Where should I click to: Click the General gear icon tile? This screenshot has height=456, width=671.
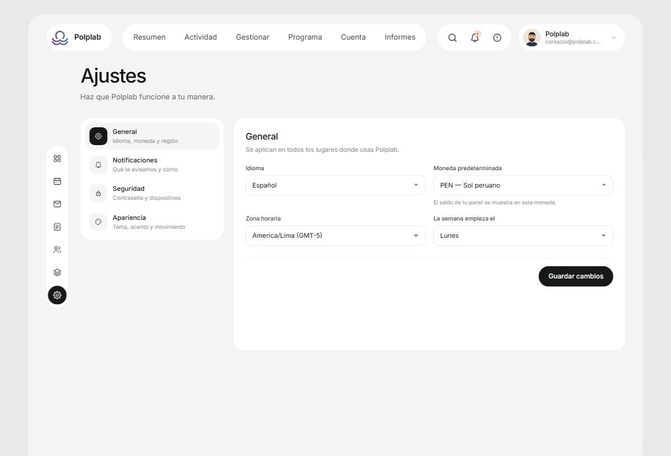point(98,136)
